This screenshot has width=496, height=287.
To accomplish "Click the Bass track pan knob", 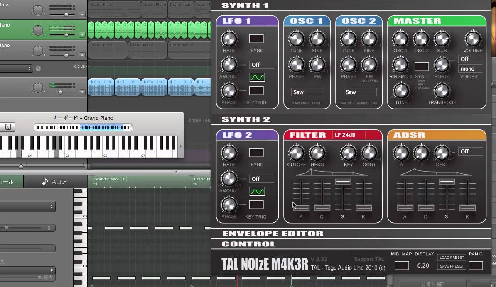I will (x=38, y=10).
